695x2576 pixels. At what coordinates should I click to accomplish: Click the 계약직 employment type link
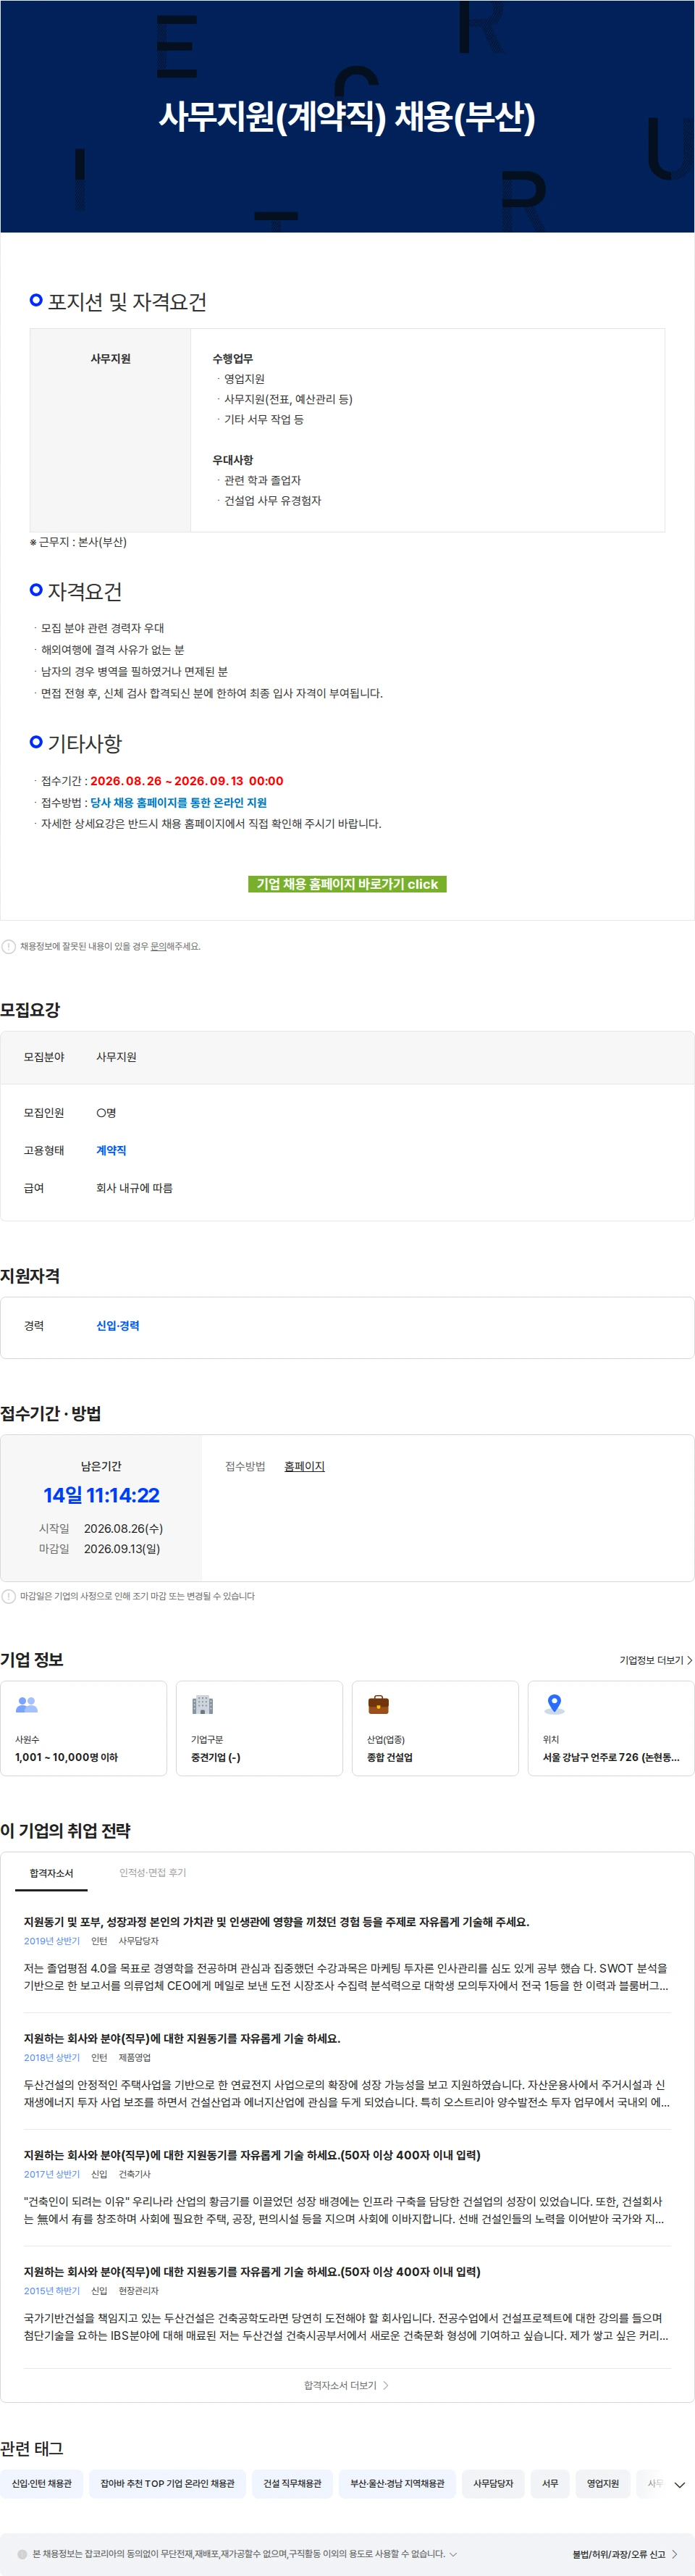[x=111, y=1150]
